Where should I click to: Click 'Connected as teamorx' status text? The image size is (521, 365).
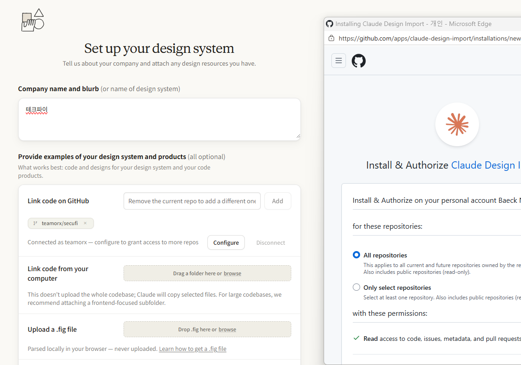click(113, 242)
